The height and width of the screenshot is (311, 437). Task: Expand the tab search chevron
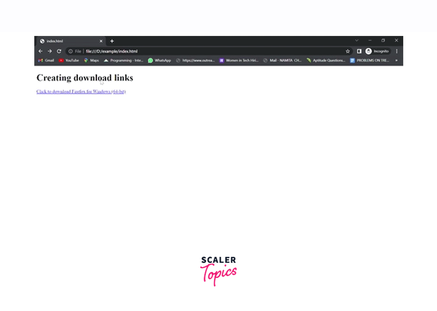click(357, 40)
